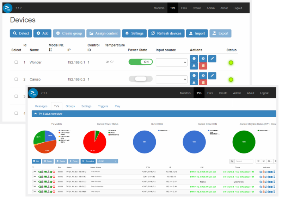Click download icon in Wonder row

(x=194, y=66)
